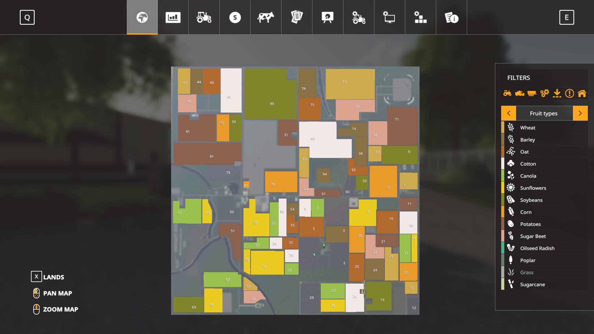Drag the map zoom slider control
The width and height of the screenshot is (594, 334).
36,309
